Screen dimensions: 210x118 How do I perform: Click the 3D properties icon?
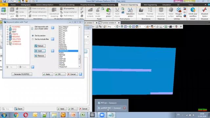tap(61, 9)
